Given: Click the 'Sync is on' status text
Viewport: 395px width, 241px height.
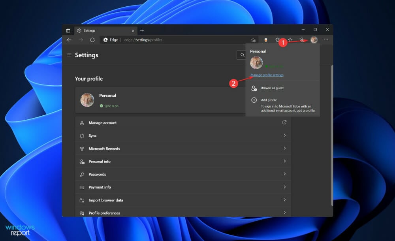Looking at the screenshot, I should [x=111, y=106].
